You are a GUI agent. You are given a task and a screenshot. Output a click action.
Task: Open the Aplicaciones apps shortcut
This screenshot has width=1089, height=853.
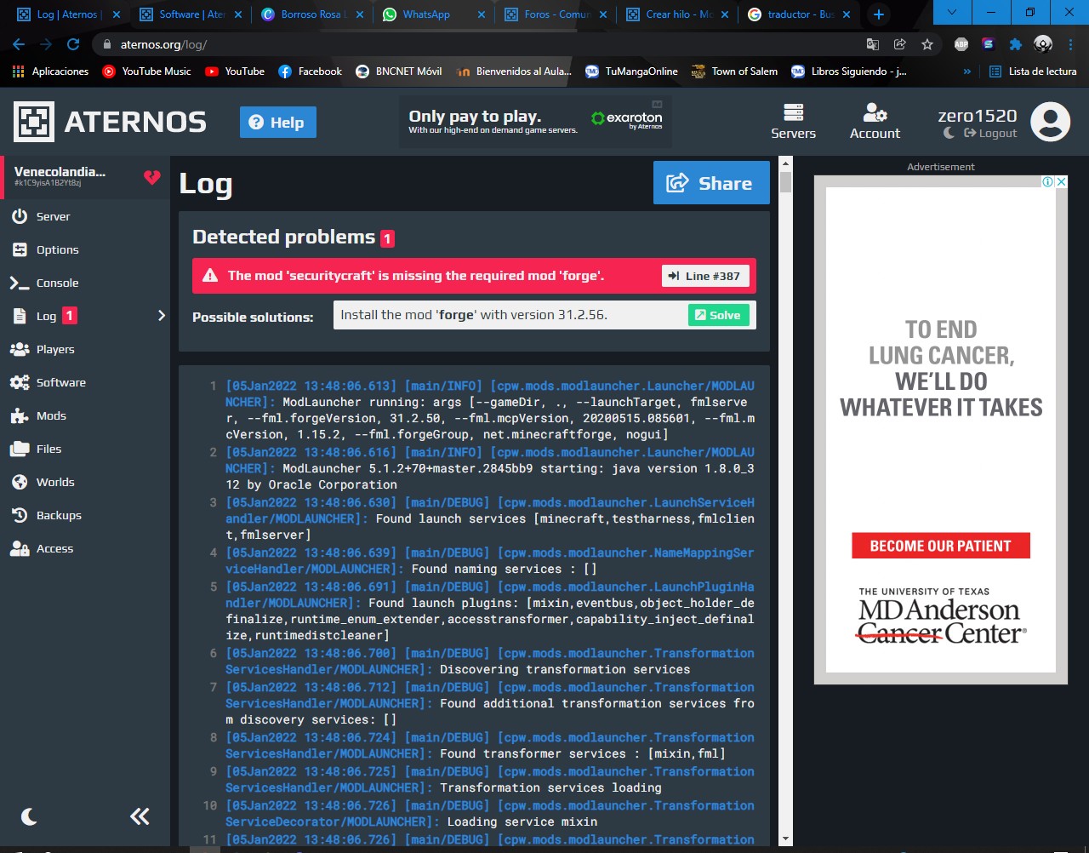51,72
